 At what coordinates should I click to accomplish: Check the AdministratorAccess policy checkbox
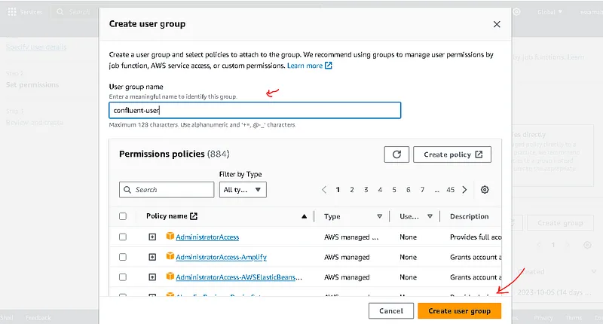[123, 237]
